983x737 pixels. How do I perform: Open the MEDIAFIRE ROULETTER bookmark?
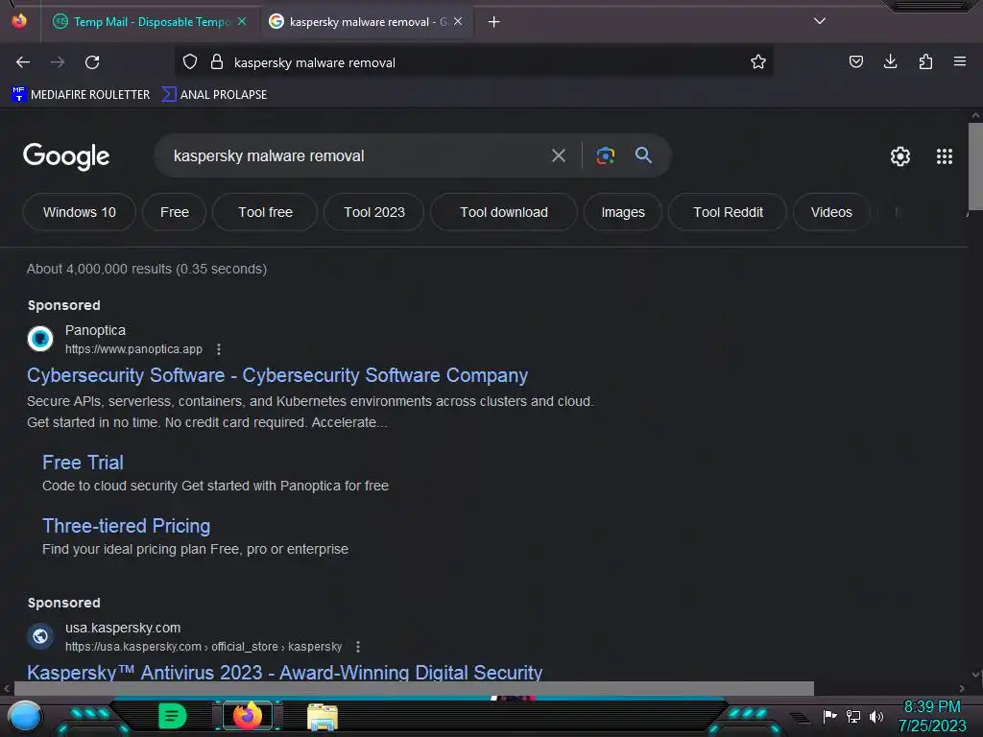point(81,95)
